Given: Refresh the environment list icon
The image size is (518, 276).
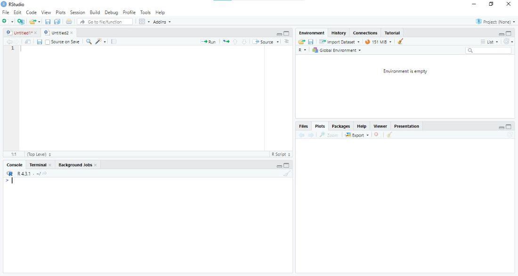Looking at the screenshot, I should tap(506, 41).
